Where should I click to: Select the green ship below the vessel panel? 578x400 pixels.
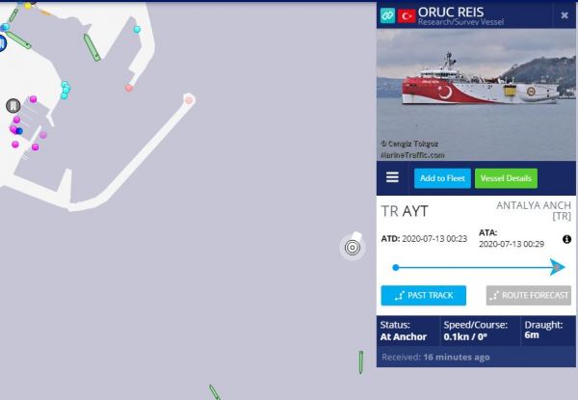[361, 362]
